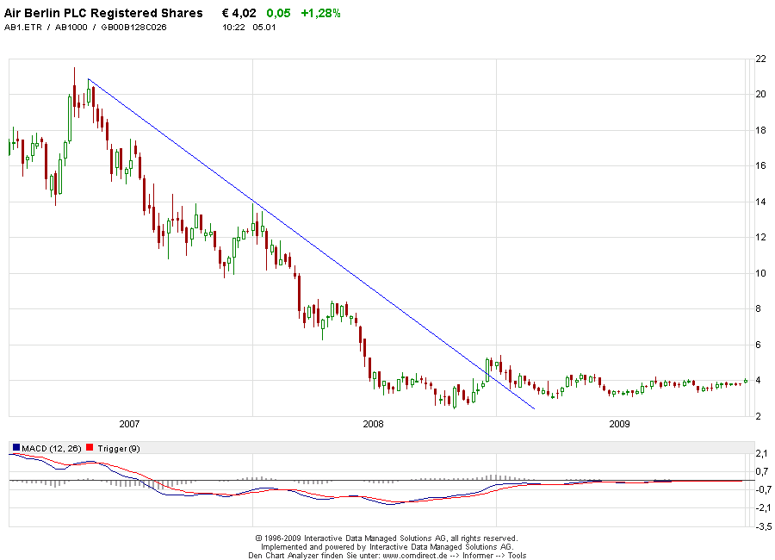The height and width of the screenshot is (560, 775).
Task: Click the percentage change +1,28%
Action: [x=321, y=14]
